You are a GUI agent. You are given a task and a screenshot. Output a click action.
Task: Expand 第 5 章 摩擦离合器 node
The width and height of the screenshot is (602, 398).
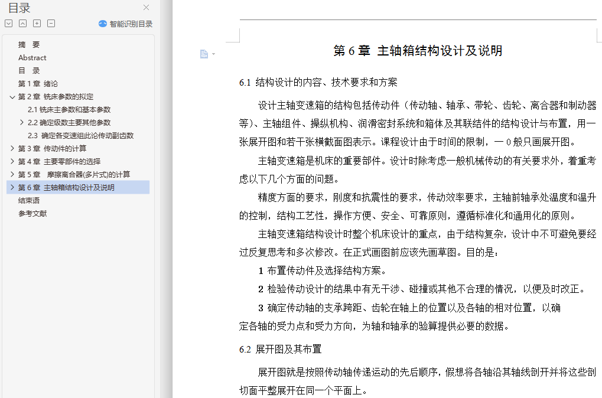click(x=12, y=174)
